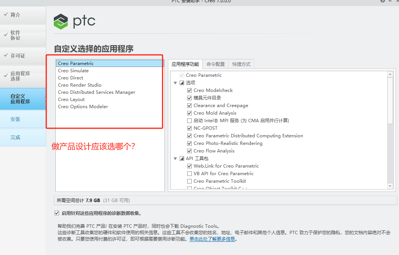Image resolution: width=399 pixels, height=255 pixels.
Task: Uncheck NC-GPOST
Action: pos(189,128)
